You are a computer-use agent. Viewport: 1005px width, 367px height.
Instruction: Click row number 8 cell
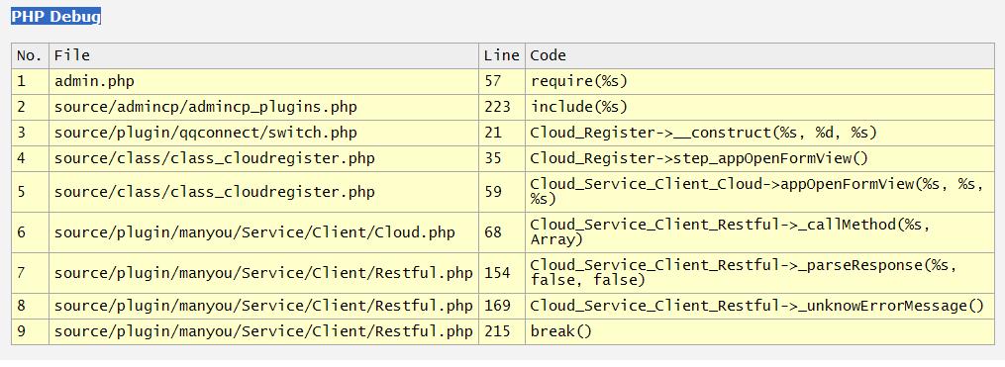(x=30, y=306)
